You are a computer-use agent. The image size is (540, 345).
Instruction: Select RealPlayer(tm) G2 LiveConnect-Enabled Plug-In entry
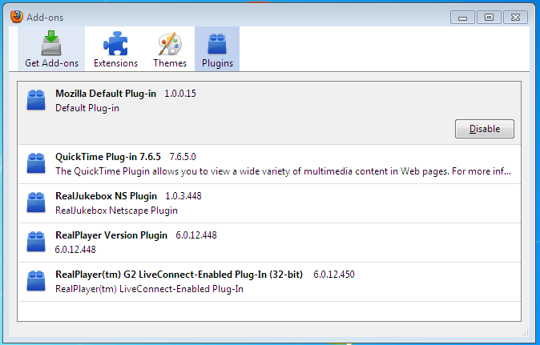click(269, 282)
